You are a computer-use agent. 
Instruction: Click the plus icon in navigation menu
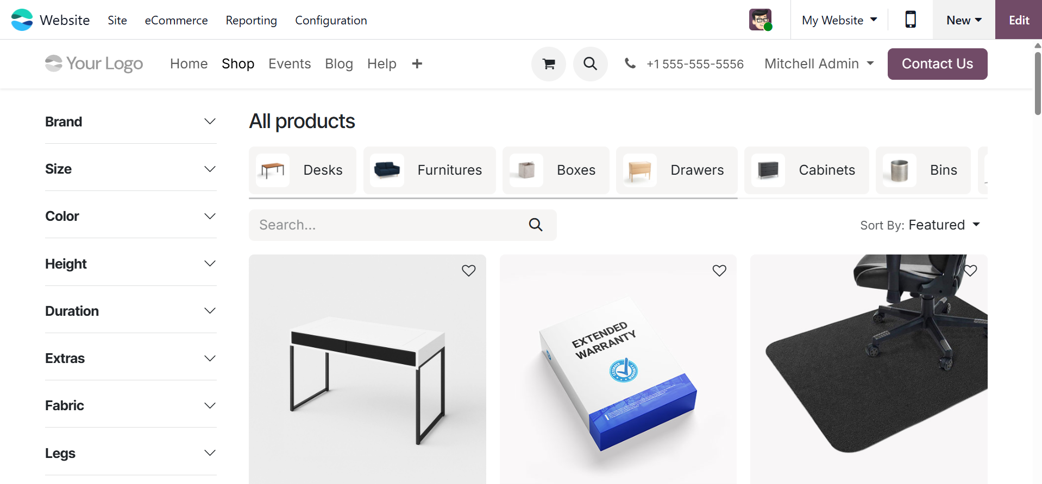(x=417, y=64)
